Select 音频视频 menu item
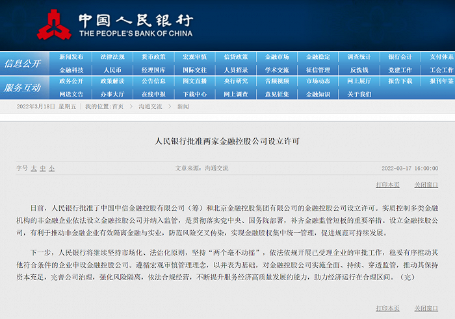Viewport: 455px width, 319px height. (277, 81)
